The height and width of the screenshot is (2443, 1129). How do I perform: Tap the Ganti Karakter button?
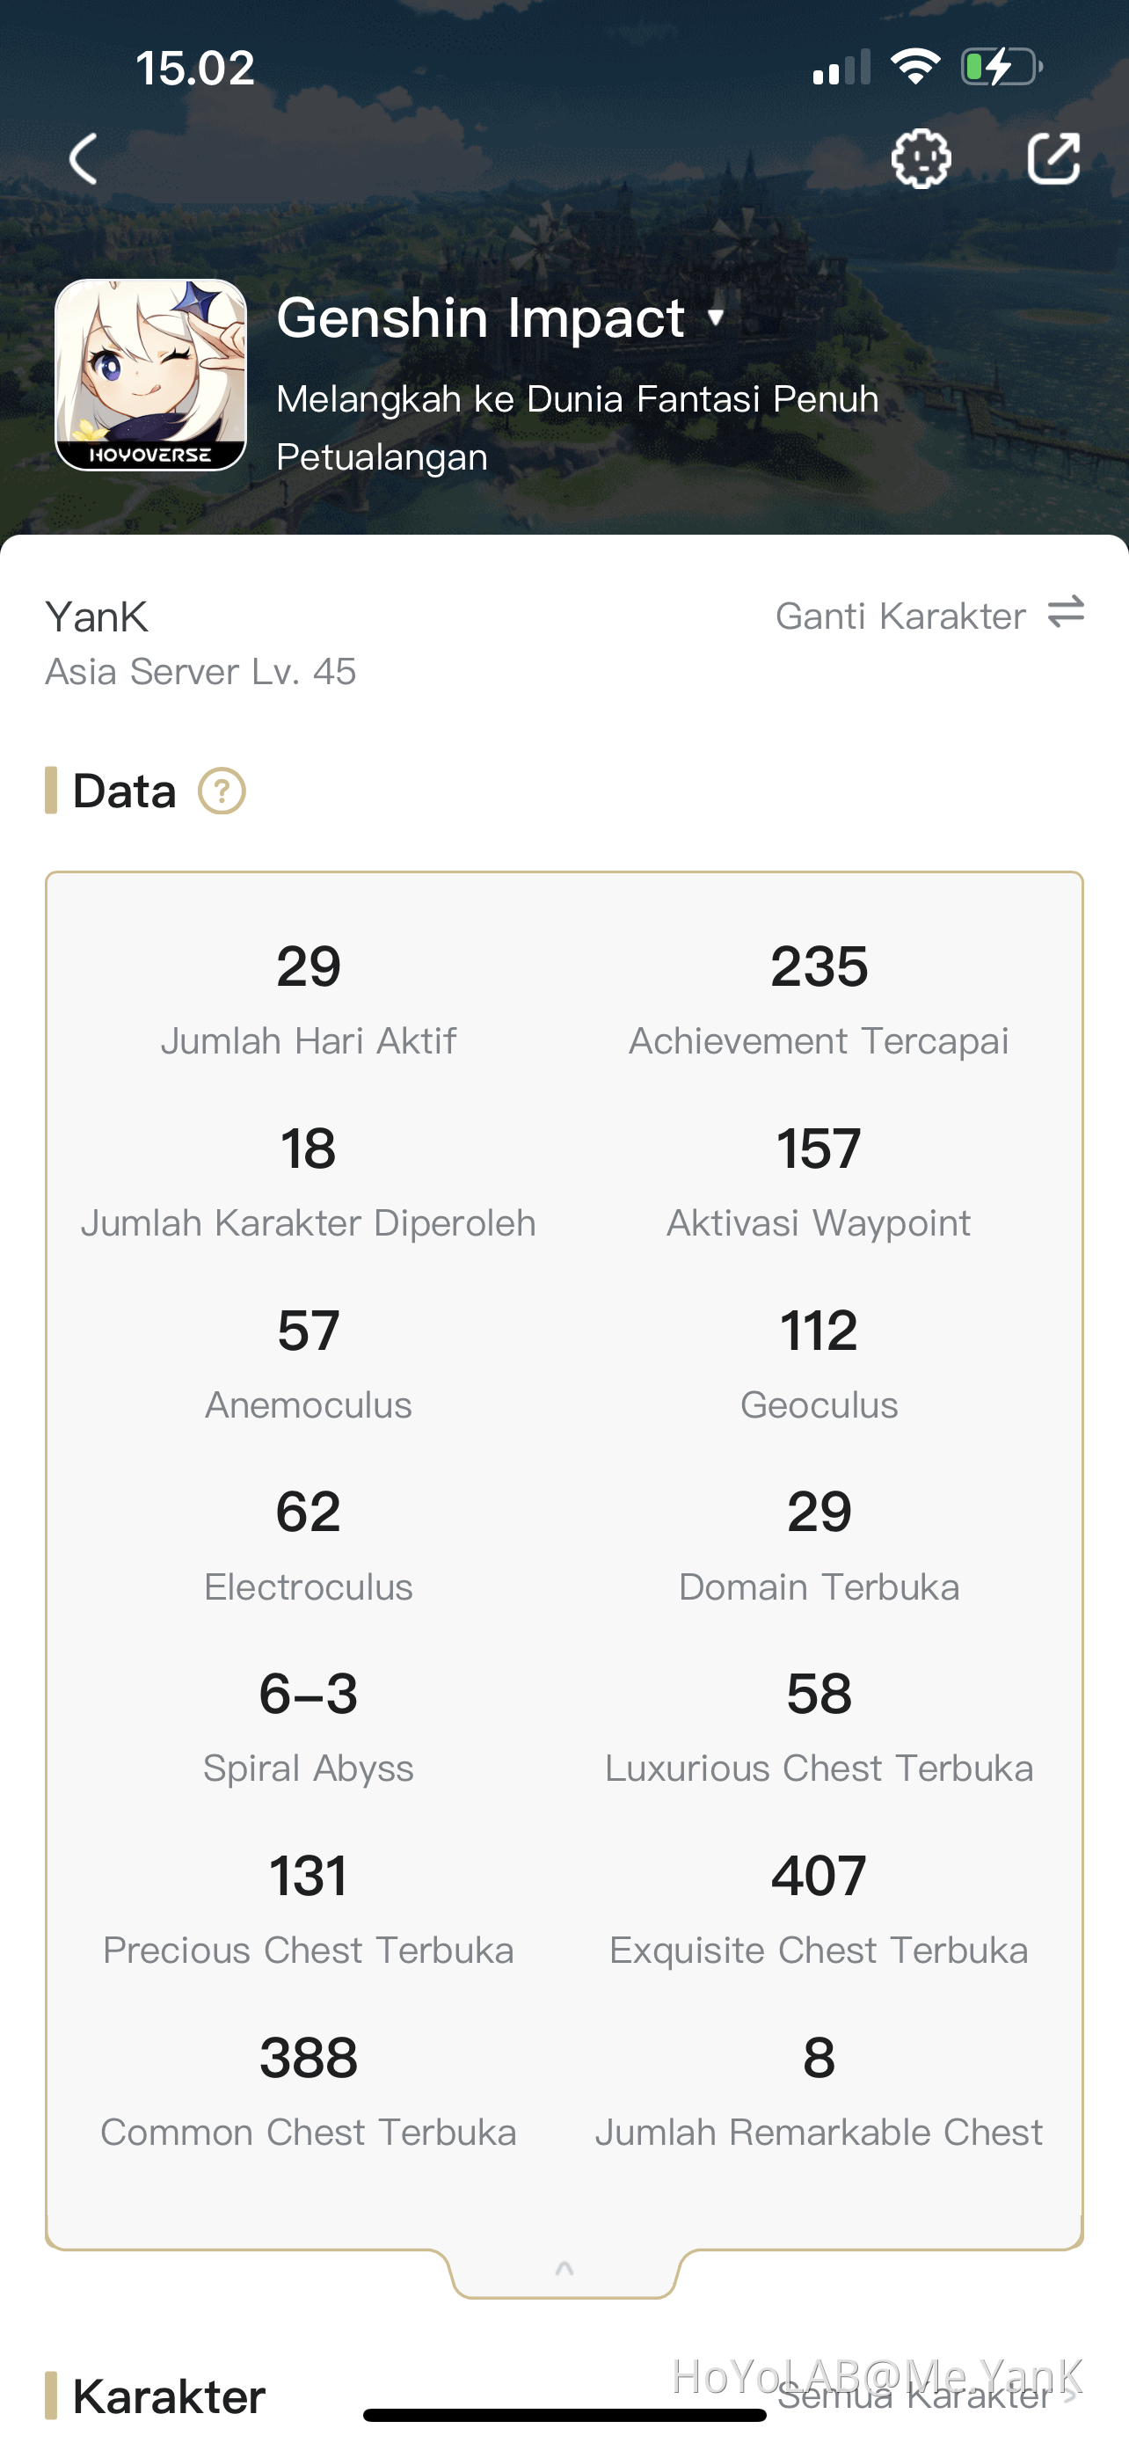901,616
